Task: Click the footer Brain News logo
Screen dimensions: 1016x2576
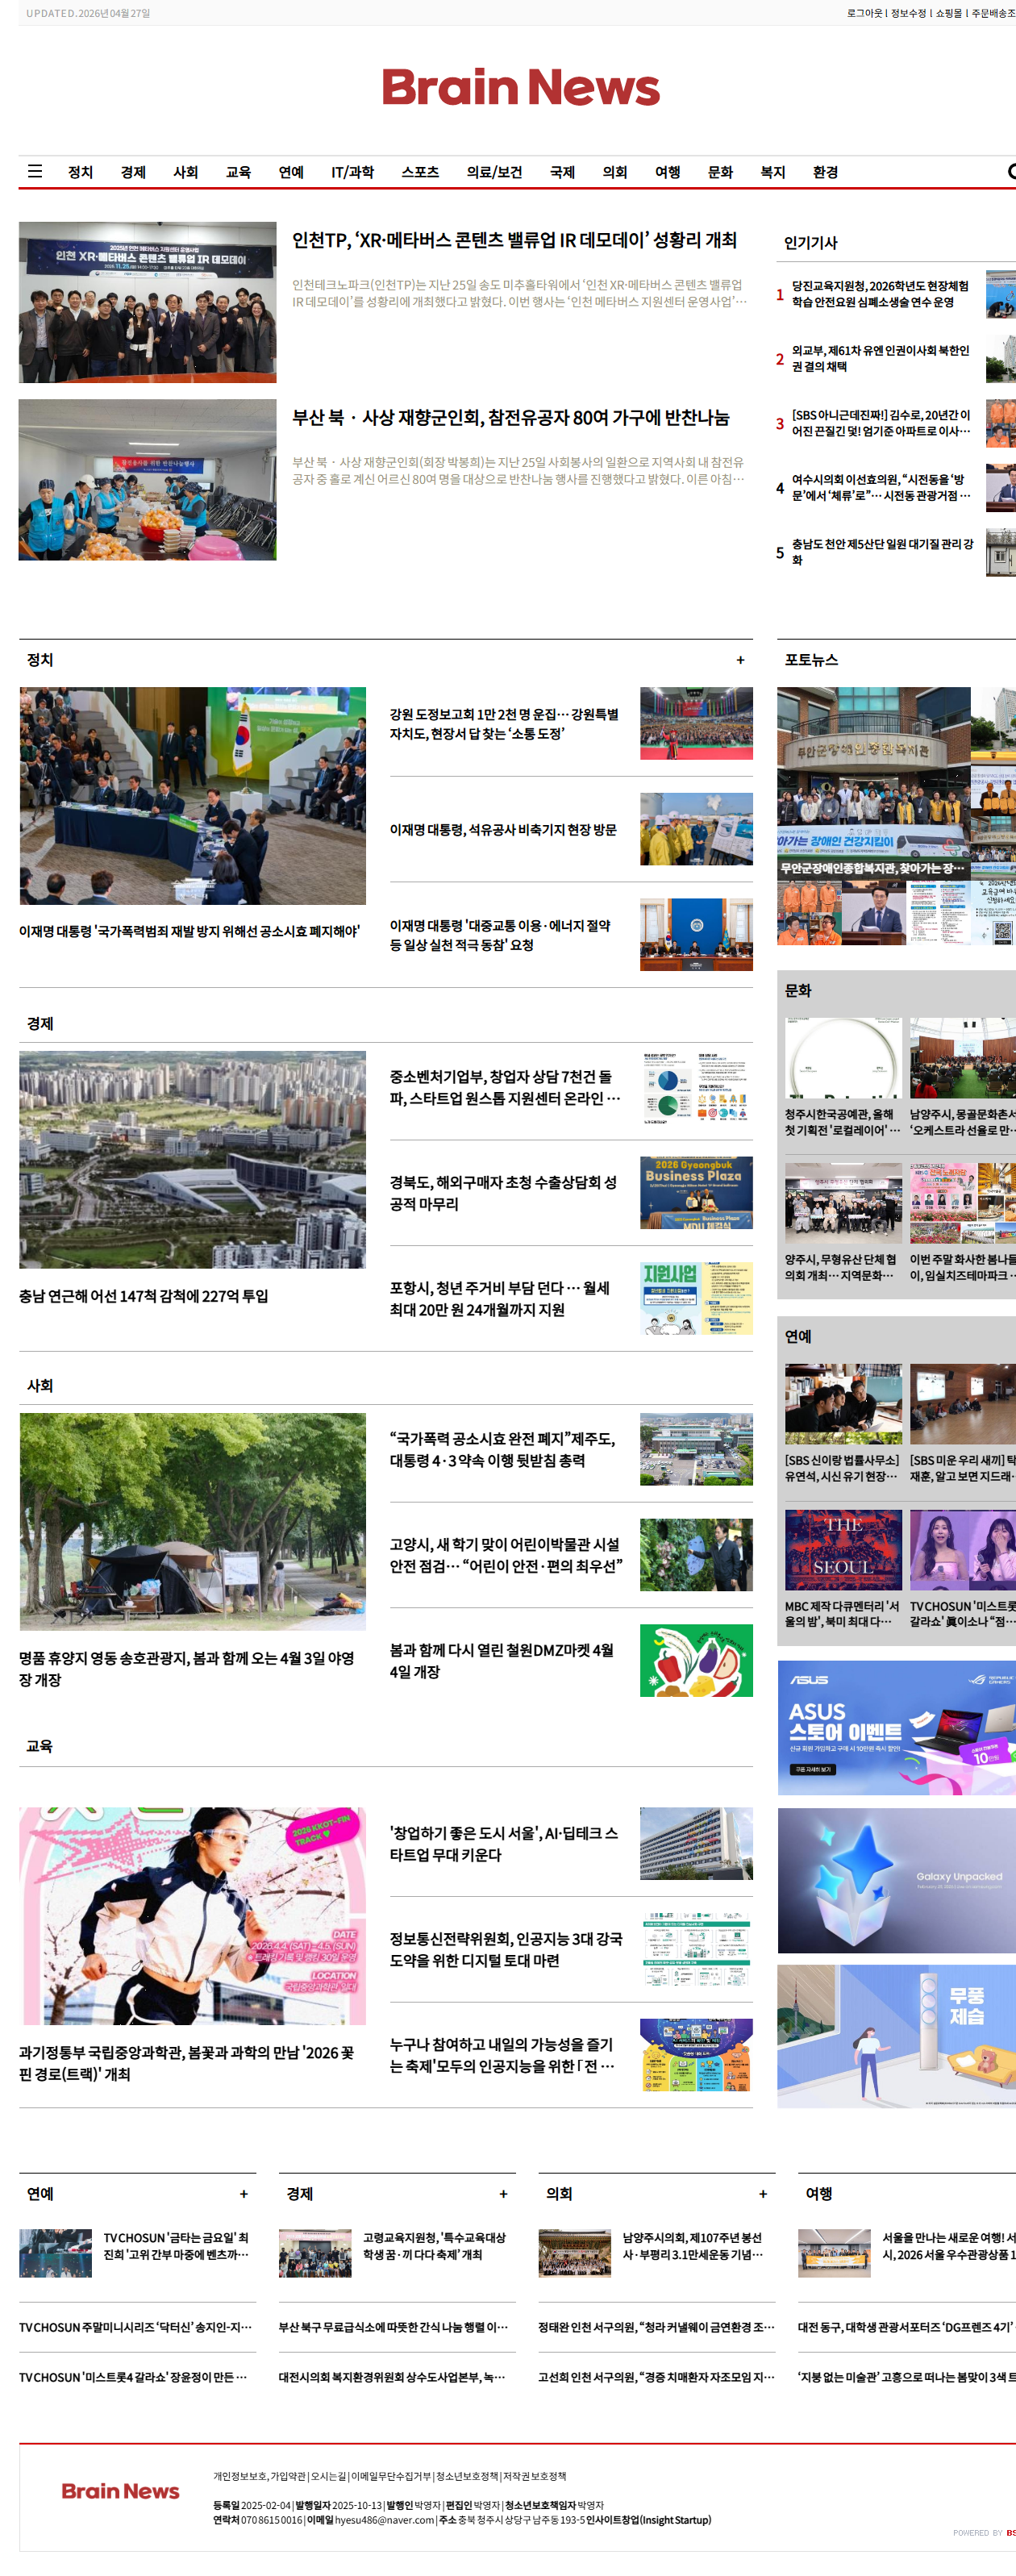Action: pyautogui.click(x=121, y=2490)
